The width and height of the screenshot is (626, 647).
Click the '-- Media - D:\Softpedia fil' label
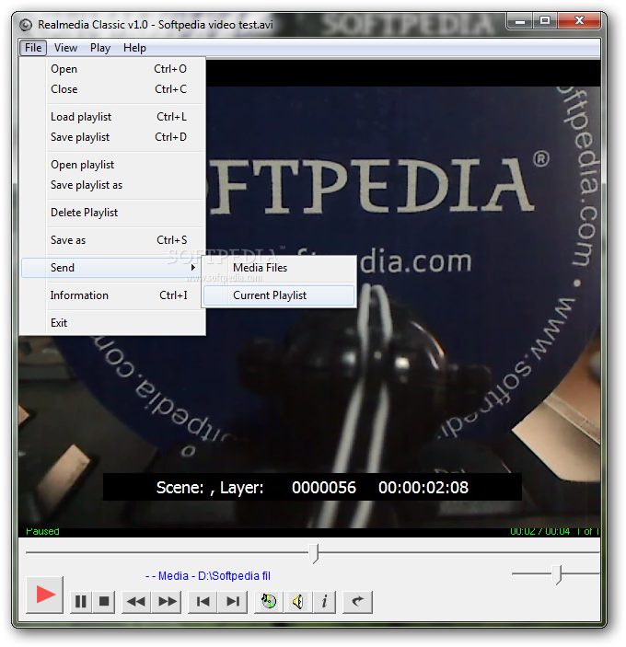point(207,576)
